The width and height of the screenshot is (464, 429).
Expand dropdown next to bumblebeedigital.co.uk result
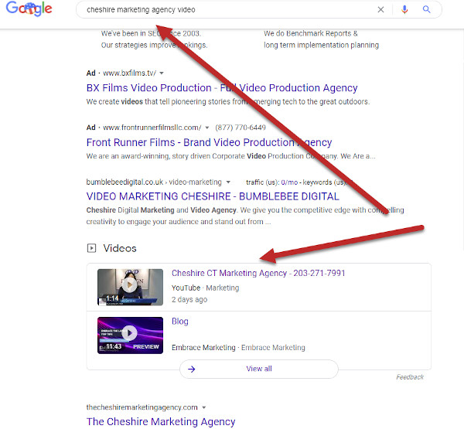(x=228, y=182)
